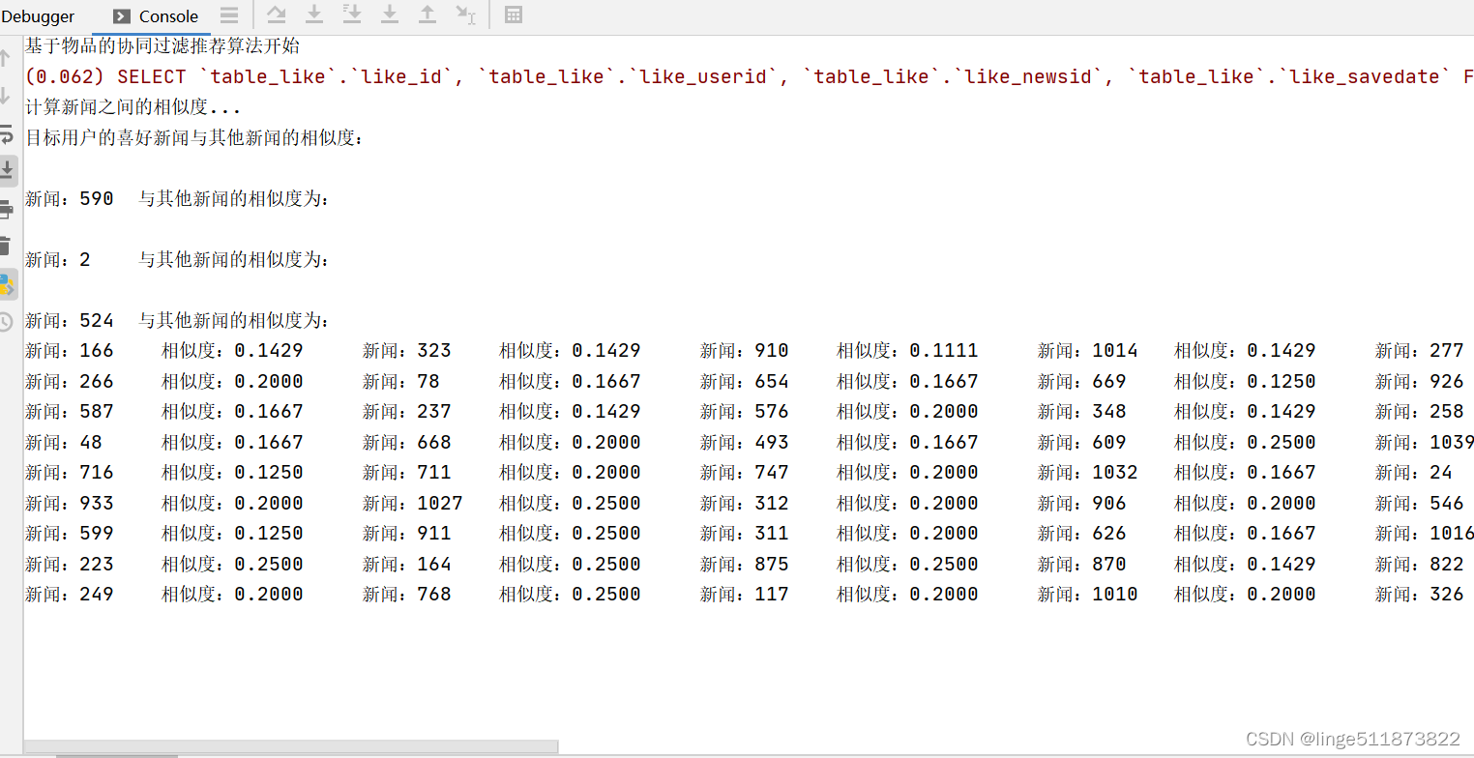Image resolution: width=1474 pixels, height=758 pixels.
Task: Click the entry 新闻：1032
Action: tap(1088, 472)
